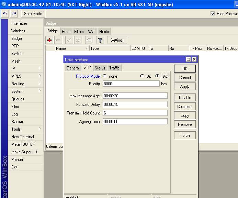
Task: Switch to Ports tab in Bridge window
Action: [66, 32]
